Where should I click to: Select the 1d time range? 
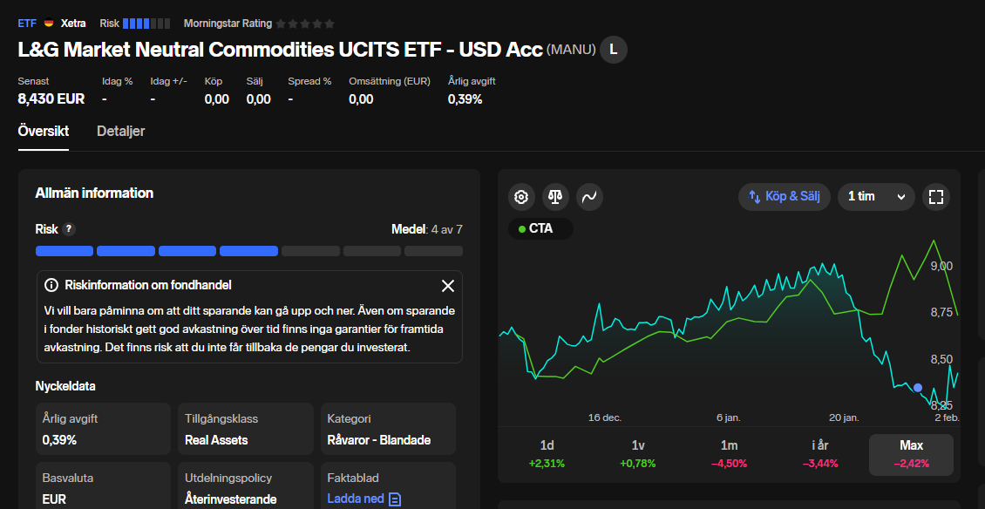click(x=547, y=453)
